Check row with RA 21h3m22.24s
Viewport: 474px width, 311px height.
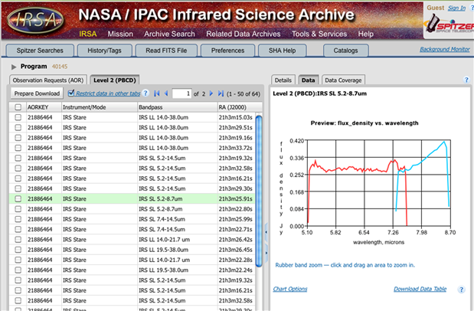[18, 270]
